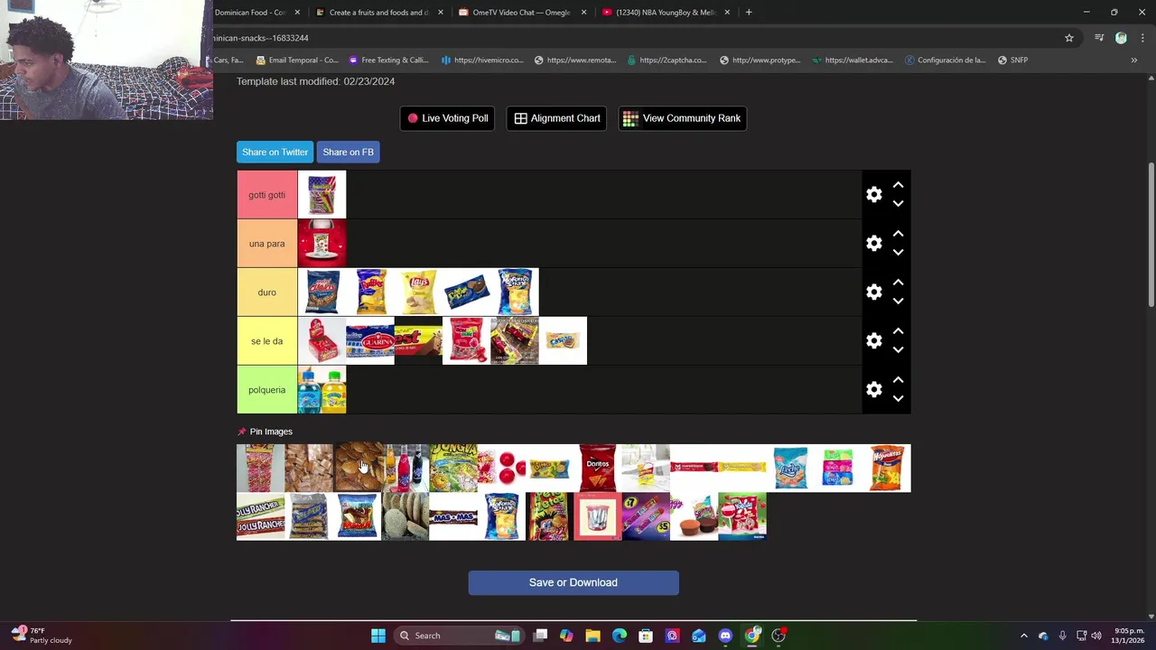Screen dimensions: 1156x650
Task: Select the Mas Mas chocolate bar image
Action: pos(453,516)
